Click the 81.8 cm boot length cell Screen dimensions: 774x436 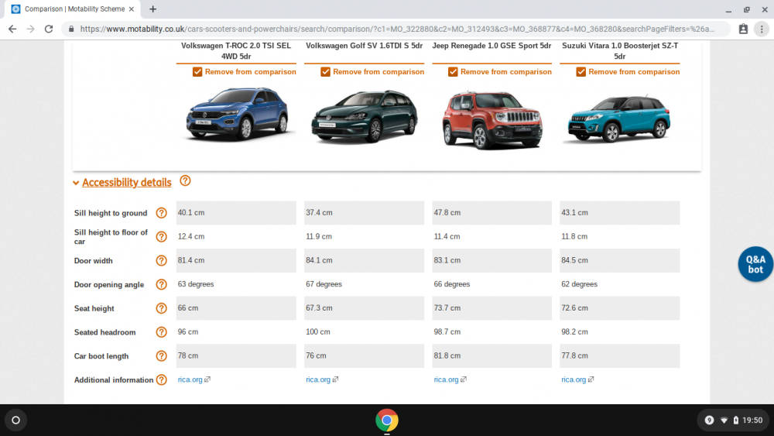pyautogui.click(x=491, y=355)
